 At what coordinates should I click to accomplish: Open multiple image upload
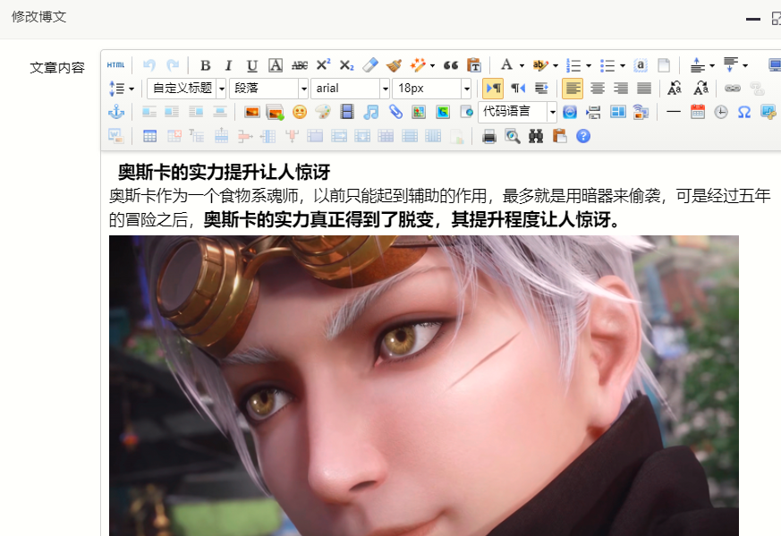pyautogui.click(x=275, y=112)
